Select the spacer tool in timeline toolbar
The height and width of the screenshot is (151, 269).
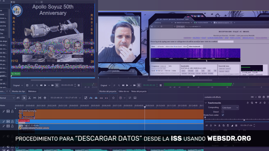(34, 98)
